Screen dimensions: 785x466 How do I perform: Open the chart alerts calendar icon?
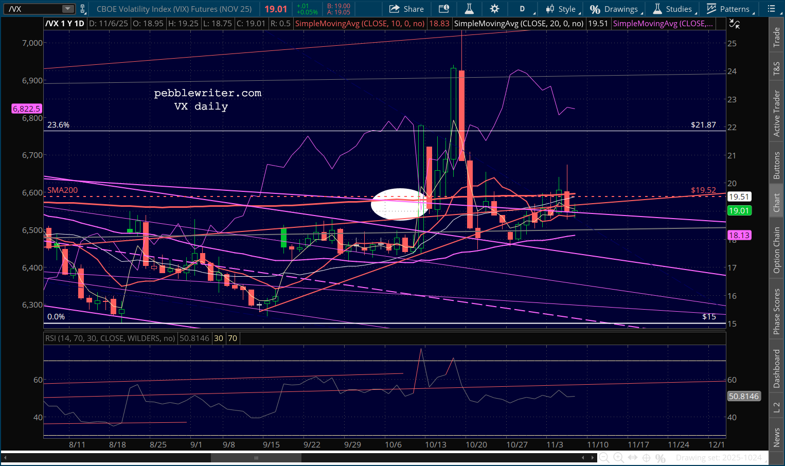pos(443,9)
